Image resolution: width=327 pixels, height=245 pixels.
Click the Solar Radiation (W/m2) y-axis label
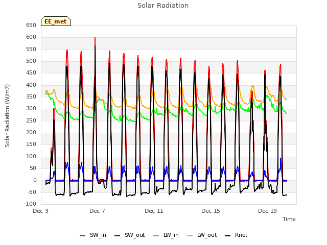tap(7, 116)
